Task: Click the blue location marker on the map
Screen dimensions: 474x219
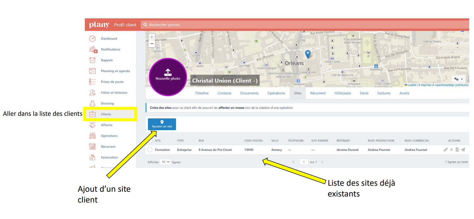Action: [308, 54]
